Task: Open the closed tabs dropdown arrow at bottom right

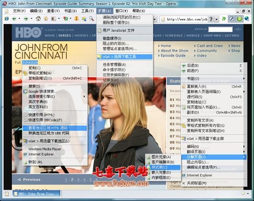Action: tap(248, 194)
